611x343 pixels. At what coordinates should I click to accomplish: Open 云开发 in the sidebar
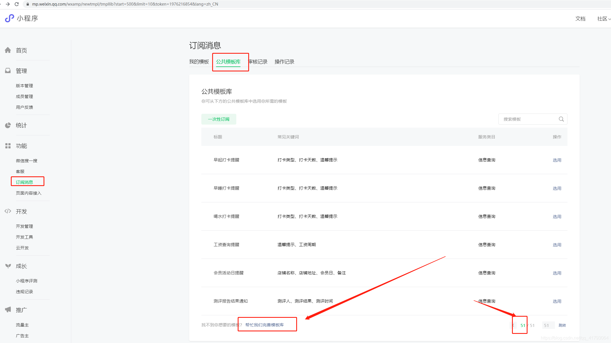tap(22, 248)
